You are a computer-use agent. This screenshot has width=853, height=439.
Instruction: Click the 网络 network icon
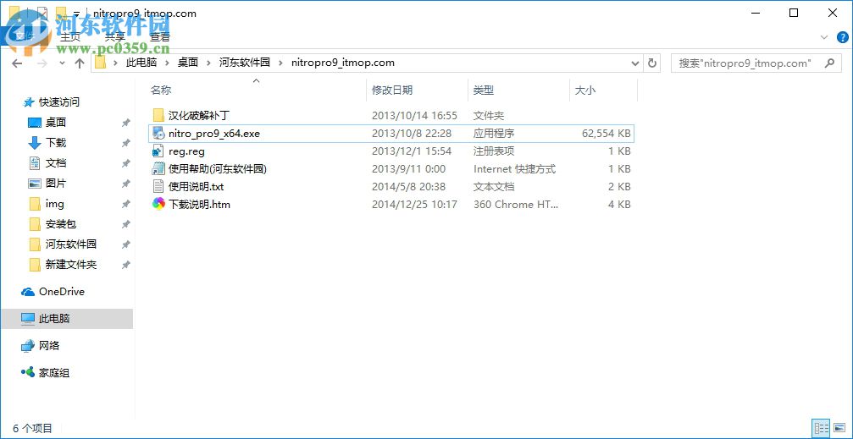coord(28,346)
